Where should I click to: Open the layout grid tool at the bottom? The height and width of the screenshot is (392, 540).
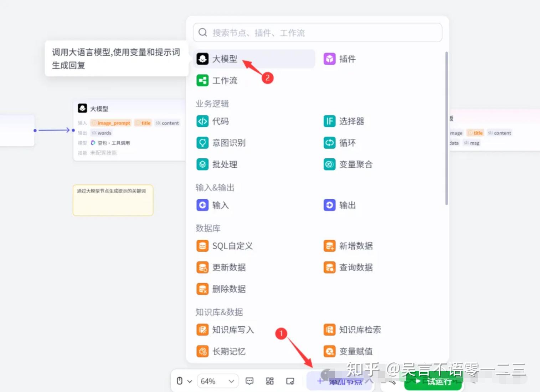[x=269, y=381]
